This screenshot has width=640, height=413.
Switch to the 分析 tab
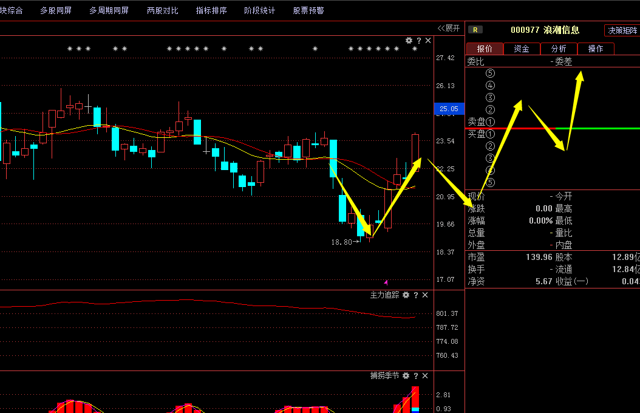click(x=559, y=49)
